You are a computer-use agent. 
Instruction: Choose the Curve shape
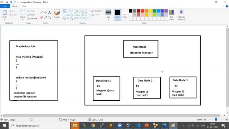click(68, 11)
